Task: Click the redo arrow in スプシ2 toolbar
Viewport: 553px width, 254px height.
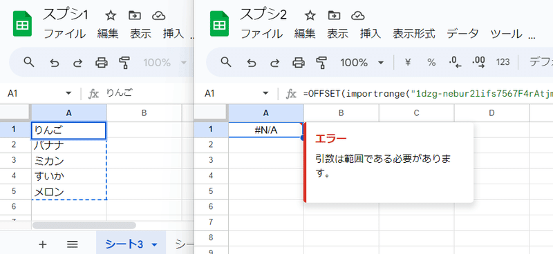Action: click(274, 63)
